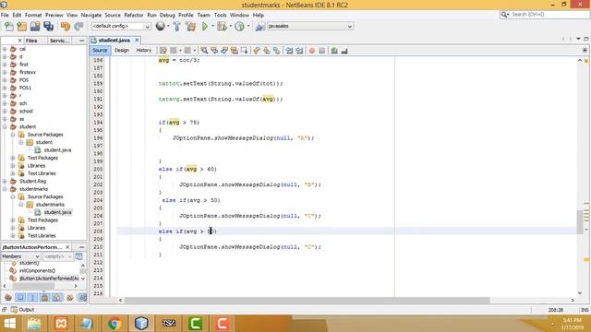591x332 pixels.
Task: Select the Source view button
Action: pyautogui.click(x=100, y=51)
